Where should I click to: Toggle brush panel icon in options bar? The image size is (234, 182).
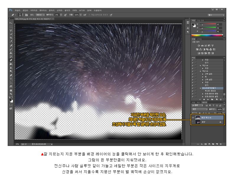[26, 15]
